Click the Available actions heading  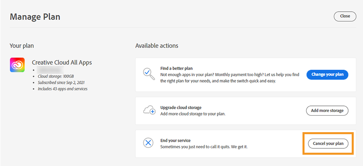(x=156, y=46)
